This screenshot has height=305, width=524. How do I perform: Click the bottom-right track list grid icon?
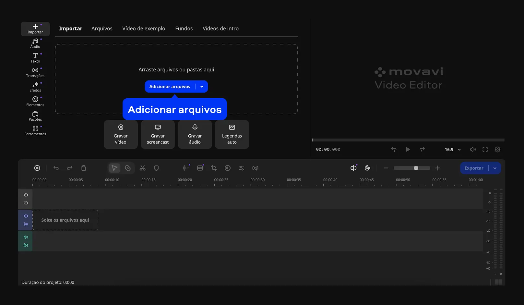point(498,282)
